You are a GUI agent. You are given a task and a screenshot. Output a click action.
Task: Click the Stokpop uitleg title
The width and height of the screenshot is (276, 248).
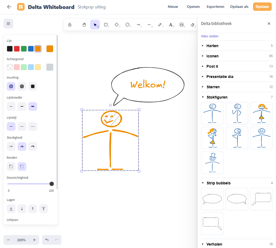pyautogui.click(x=91, y=7)
